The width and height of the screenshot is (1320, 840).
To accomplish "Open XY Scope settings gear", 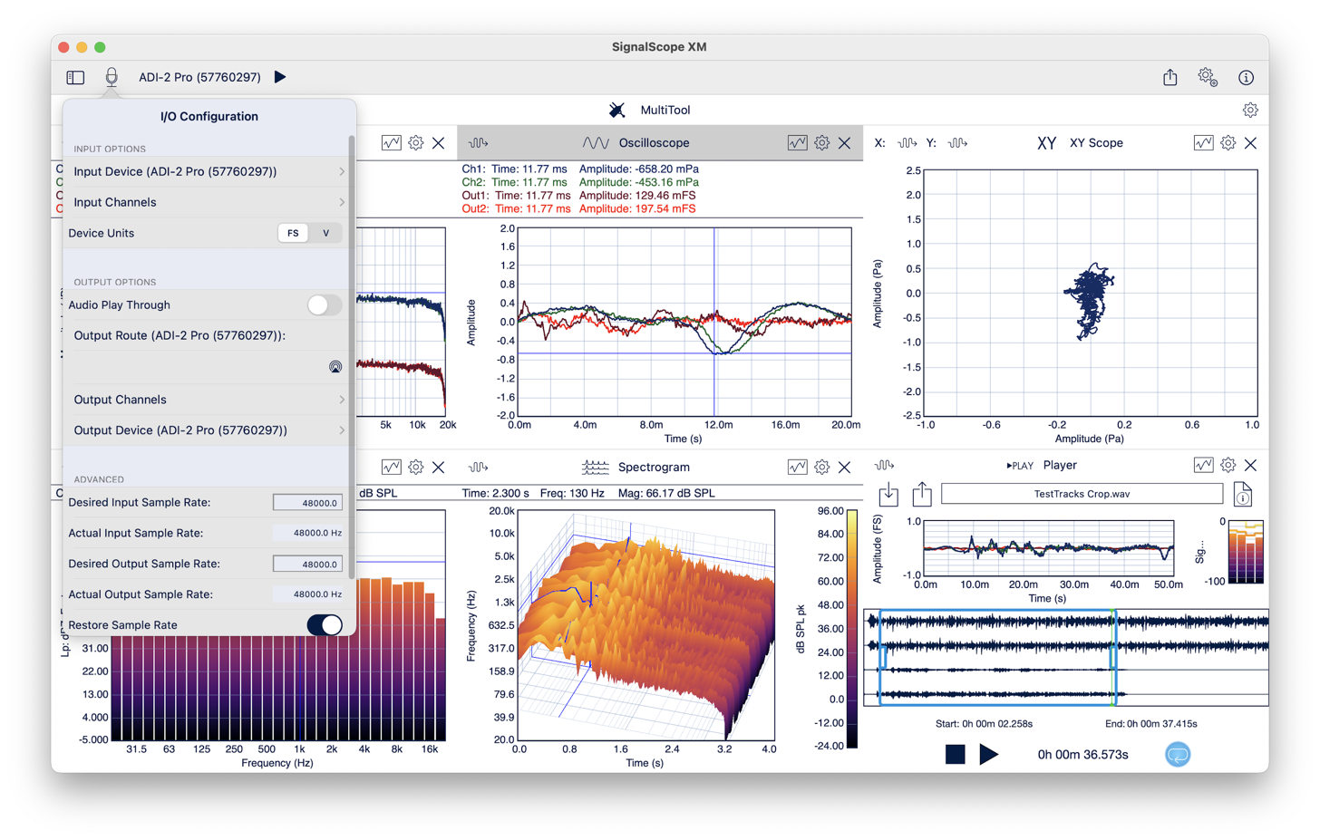I will (1228, 143).
